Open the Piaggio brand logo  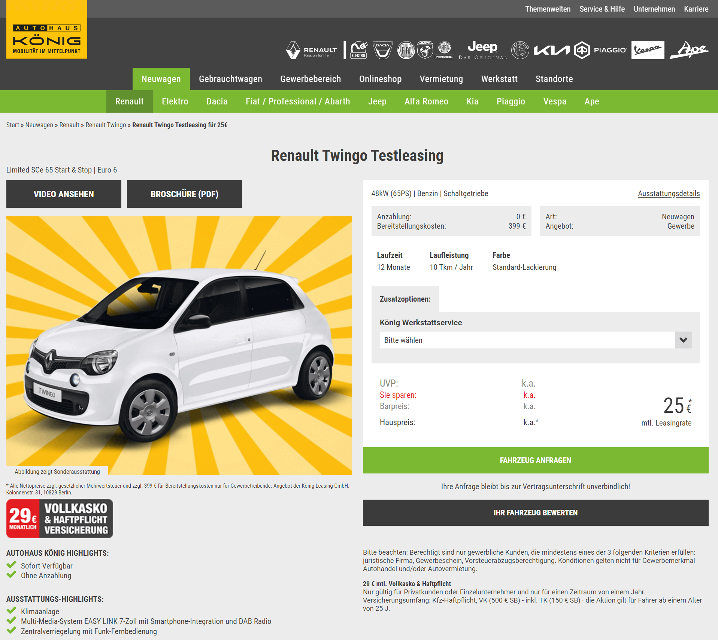(600, 50)
